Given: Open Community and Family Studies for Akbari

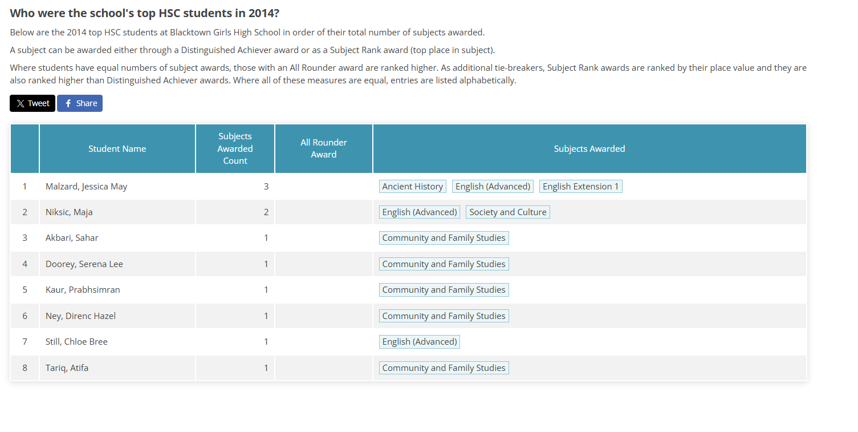Looking at the screenshot, I should [444, 238].
